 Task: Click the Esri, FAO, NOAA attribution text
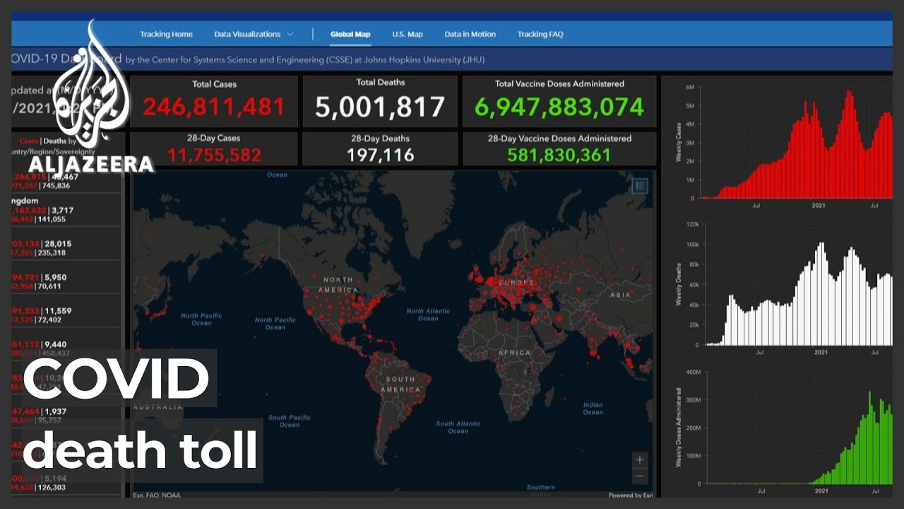[x=157, y=495]
